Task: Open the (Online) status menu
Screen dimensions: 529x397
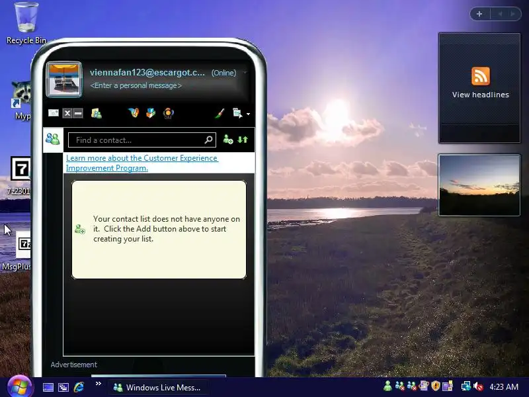Action: [224, 73]
